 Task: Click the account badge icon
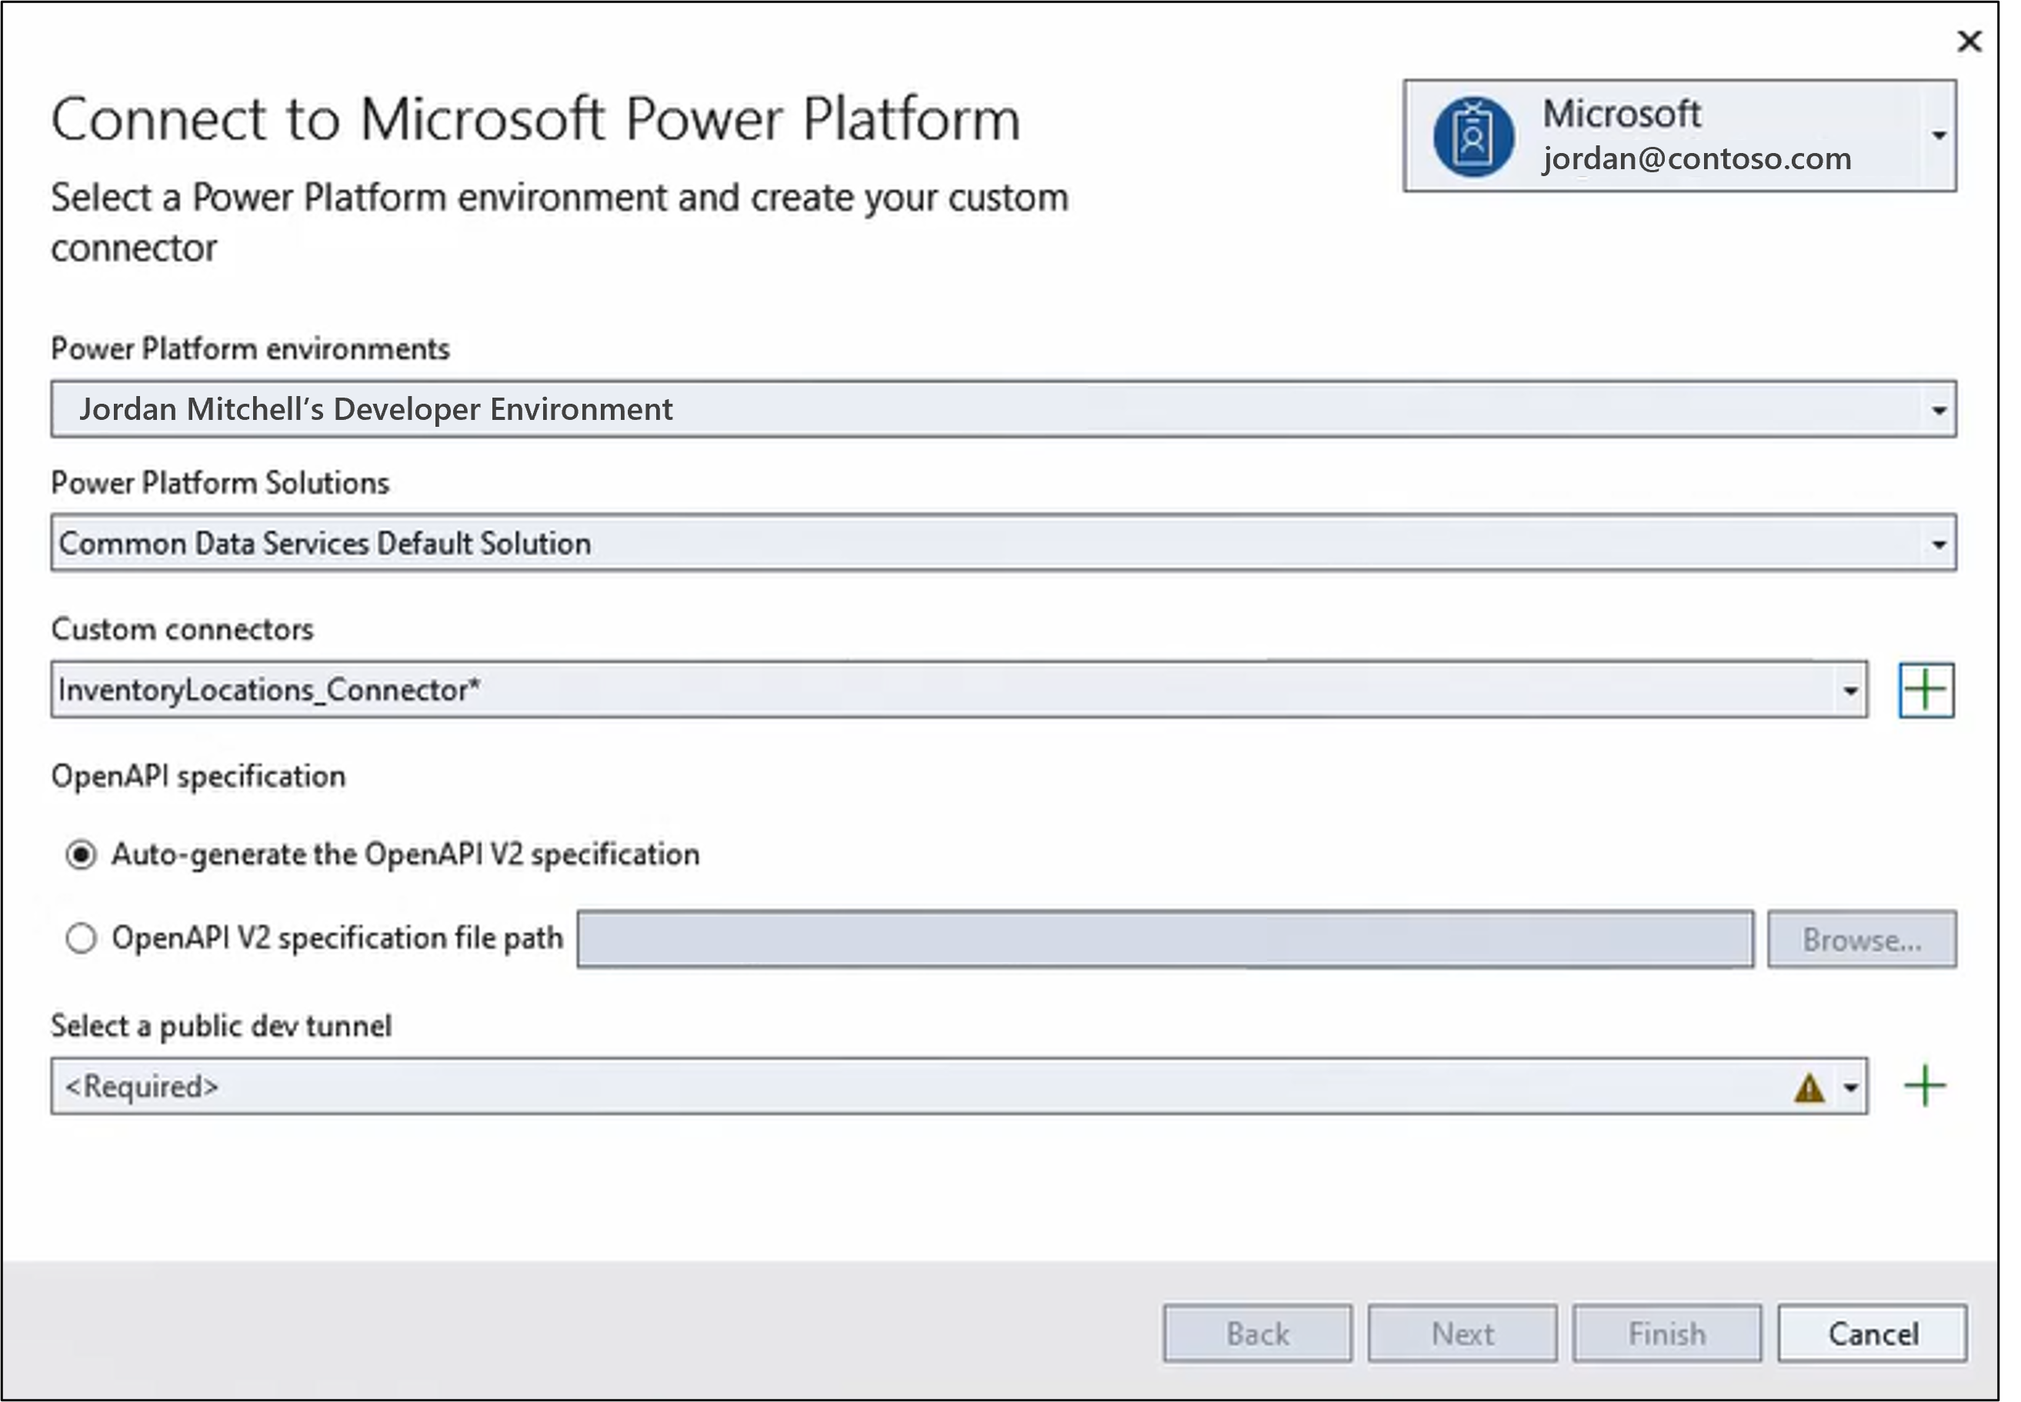(1473, 137)
